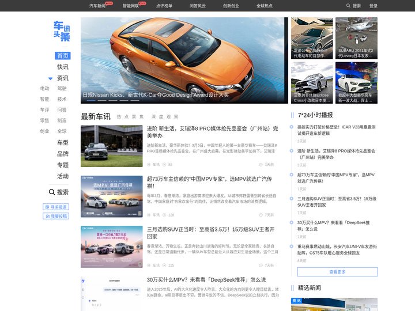Click the 我要投稿 button
The height and width of the screenshot is (311, 415).
pyautogui.click(x=56, y=216)
